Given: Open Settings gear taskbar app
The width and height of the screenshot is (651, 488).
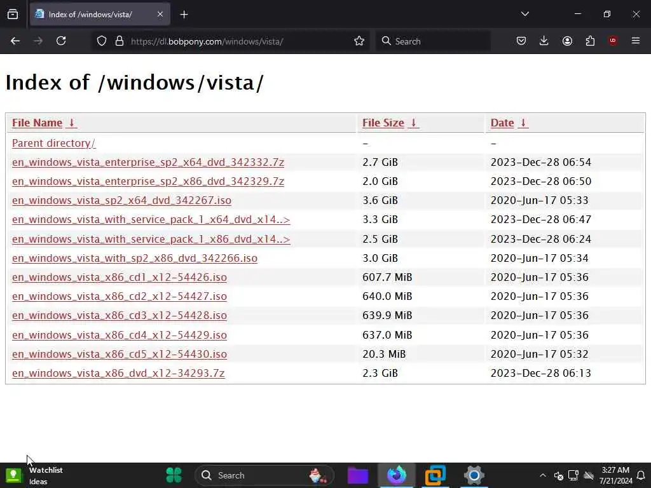Looking at the screenshot, I should 474,475.
